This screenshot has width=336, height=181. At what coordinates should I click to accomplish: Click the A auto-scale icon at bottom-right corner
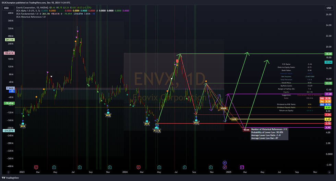329,172
